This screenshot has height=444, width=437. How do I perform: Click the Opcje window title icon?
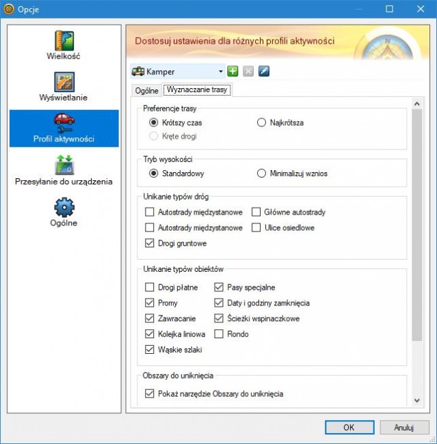coord(8,9)
